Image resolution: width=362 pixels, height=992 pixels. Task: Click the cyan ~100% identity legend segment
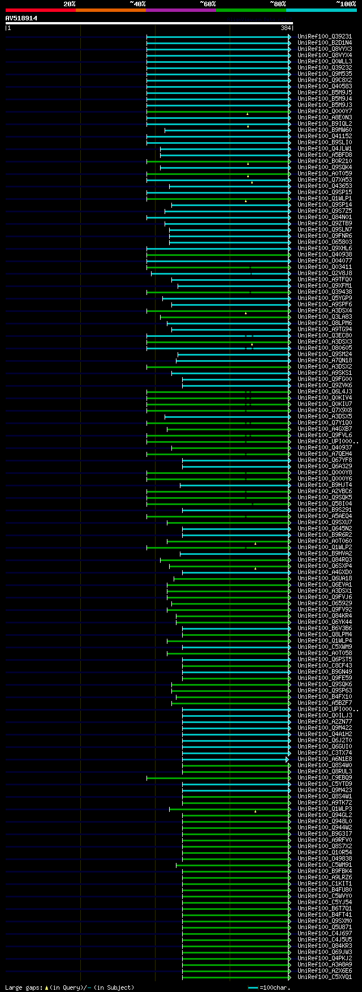(321, 10)
